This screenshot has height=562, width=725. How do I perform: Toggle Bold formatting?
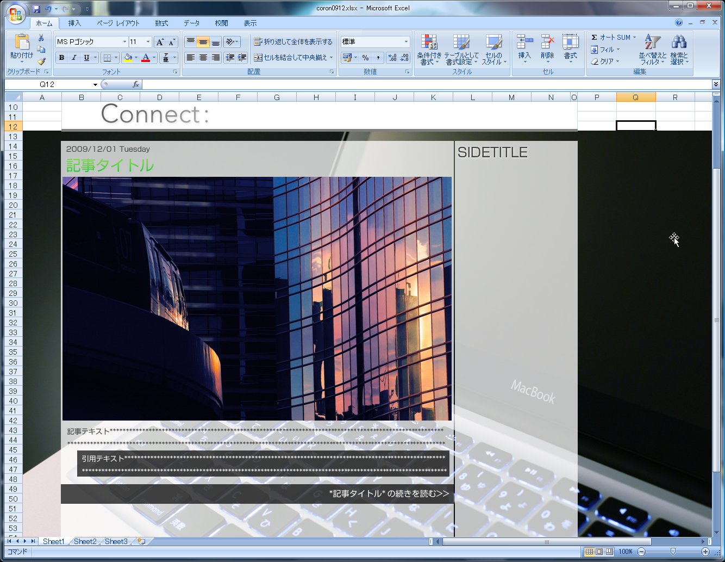pyautogui.click(x=61, y=58)
